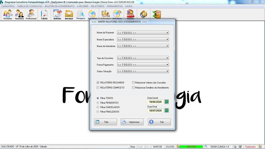
Task: Click the Pesquisa magnifier icon
Action: click(80, 14)
